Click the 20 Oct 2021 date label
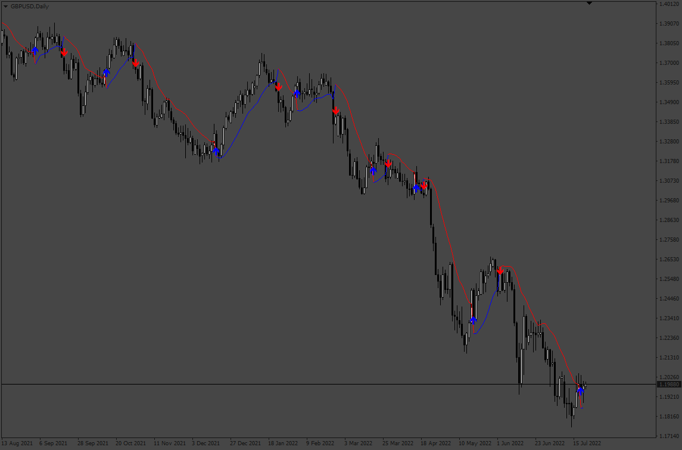The height and width of the screenshot is (450, 682). (130, 443)
